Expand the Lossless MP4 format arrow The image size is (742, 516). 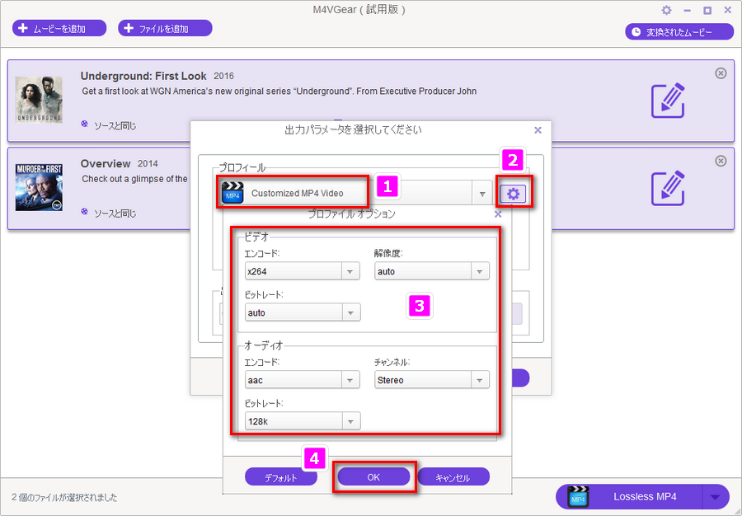pos(716,496)
